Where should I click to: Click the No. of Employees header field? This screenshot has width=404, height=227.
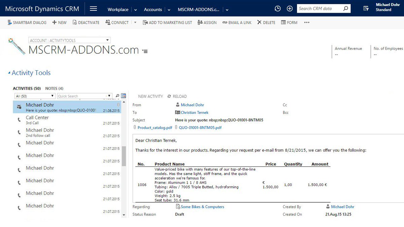click(388, 52)
